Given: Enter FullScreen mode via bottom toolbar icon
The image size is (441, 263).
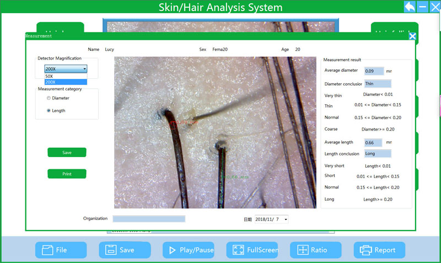Looking at the screenshot, I should [238, 250].
